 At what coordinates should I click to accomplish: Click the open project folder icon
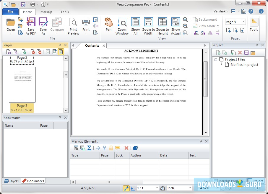coord(253,53)
